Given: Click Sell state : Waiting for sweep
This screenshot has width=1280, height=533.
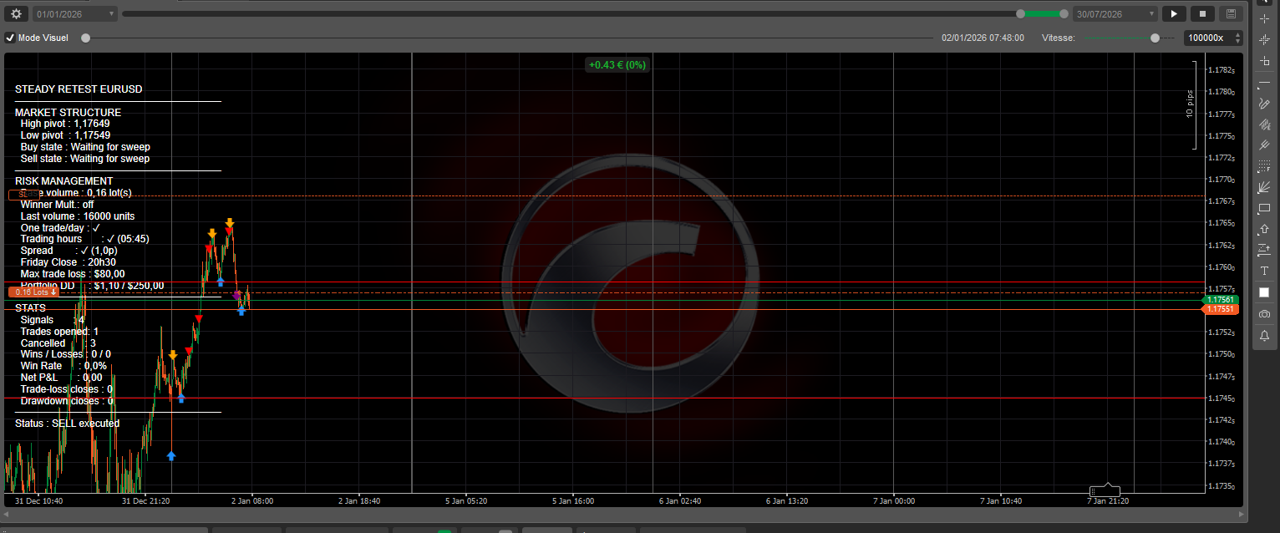Looking at the screenshot, I should click(x=85, y=159).
